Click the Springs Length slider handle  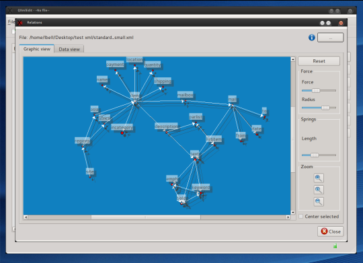tap(315, 155)
